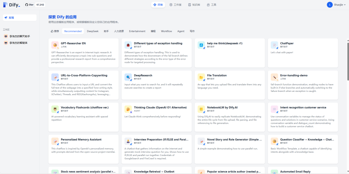Filter apps by Agent category
This screenshot has width=349, height=174.
coord(181,31)
